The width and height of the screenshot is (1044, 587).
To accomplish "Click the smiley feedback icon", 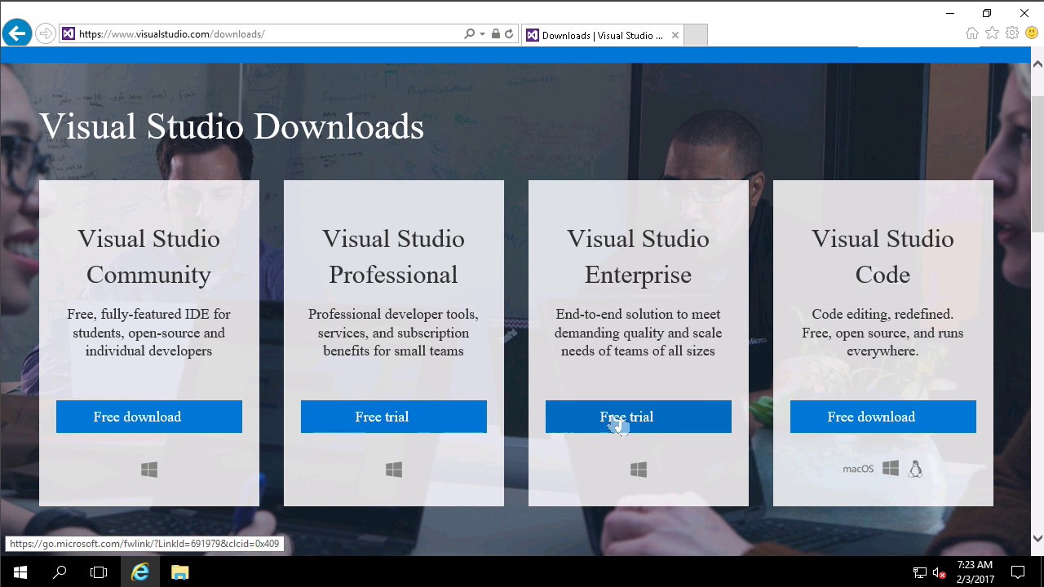I will click(x=1032, y=33).
